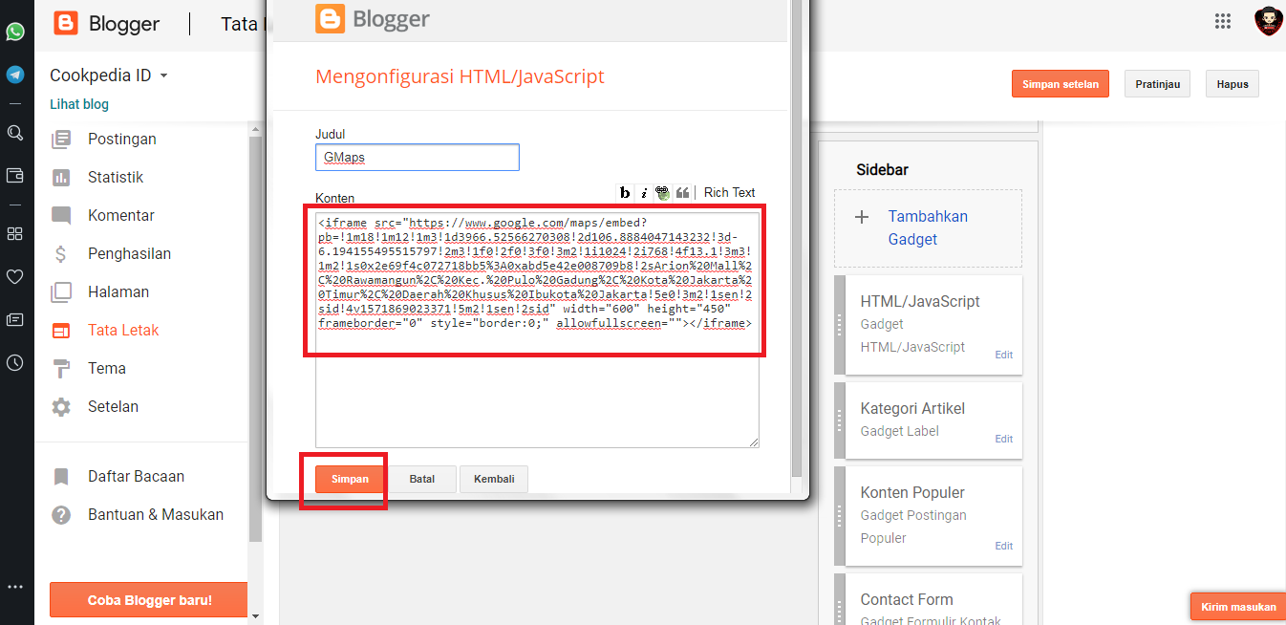Edit the Kategori Artikel gadget
Viewport: 1286px width, 625px height.
pyautogui.click(x=1003, y=439)
